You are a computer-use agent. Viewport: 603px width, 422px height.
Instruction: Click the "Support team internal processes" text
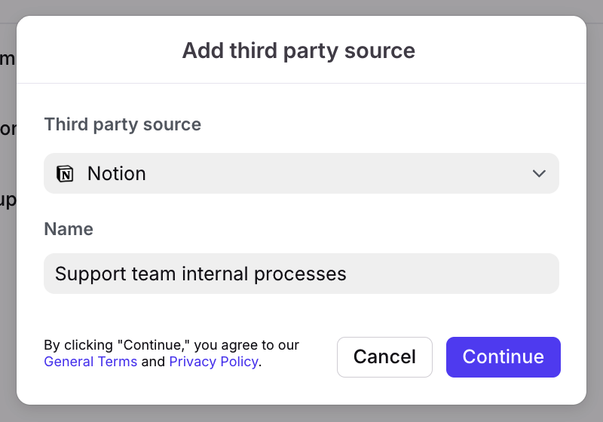[x=200, y=274]
